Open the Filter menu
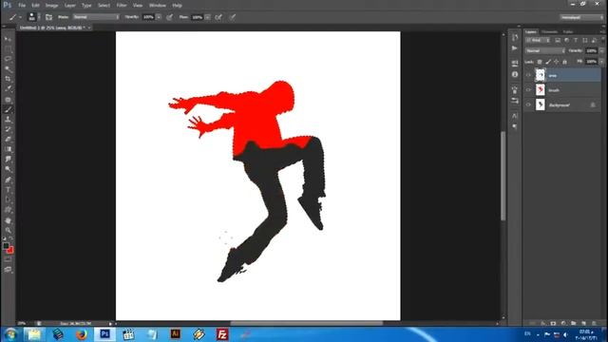608x342 pixels. click(x=122, y=6)
